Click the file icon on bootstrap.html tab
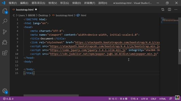Image resolution: width=181 pixels, height=101 pixels. tap(14, 10)
